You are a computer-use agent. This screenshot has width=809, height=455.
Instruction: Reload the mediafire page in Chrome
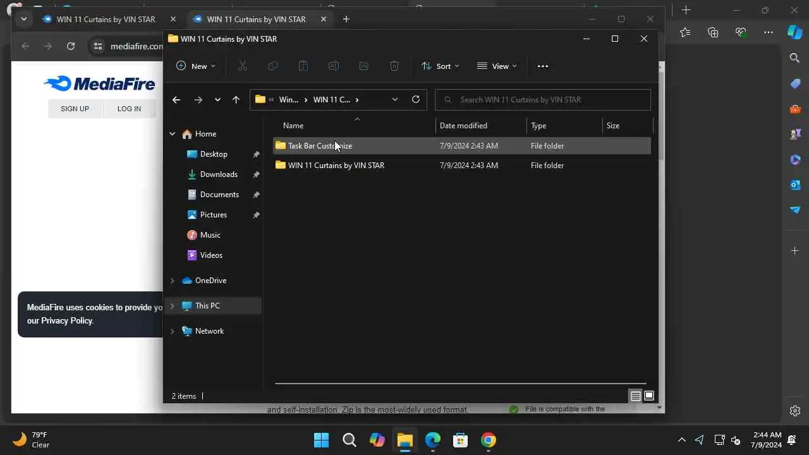[x=71, y=46]
